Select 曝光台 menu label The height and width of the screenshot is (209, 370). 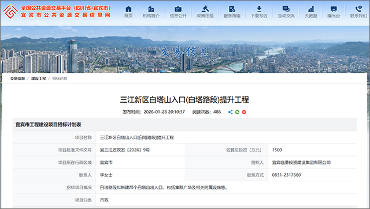tap(334, 16)
